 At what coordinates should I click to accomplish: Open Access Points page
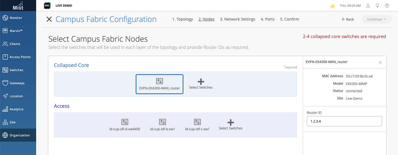click(20, 57)
